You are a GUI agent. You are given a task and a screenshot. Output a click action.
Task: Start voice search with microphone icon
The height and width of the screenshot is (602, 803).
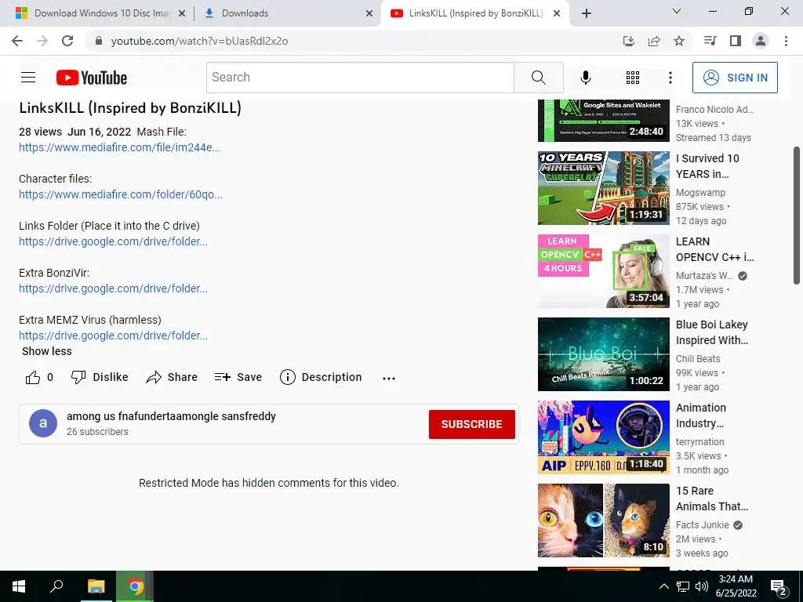point(585,78)
